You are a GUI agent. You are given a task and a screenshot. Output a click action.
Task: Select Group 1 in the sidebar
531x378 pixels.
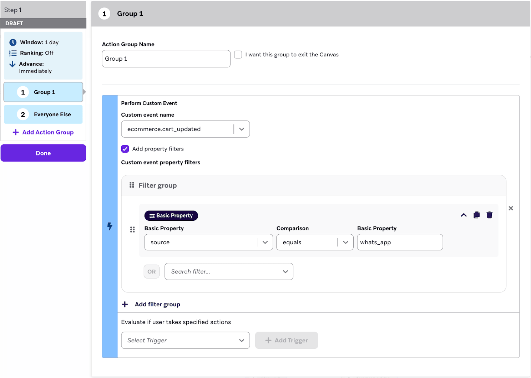pos(43,92)
